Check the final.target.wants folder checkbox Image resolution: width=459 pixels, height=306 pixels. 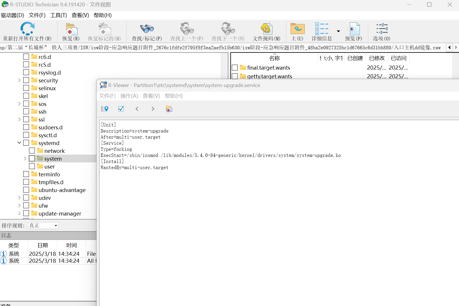tap(235, 68)
